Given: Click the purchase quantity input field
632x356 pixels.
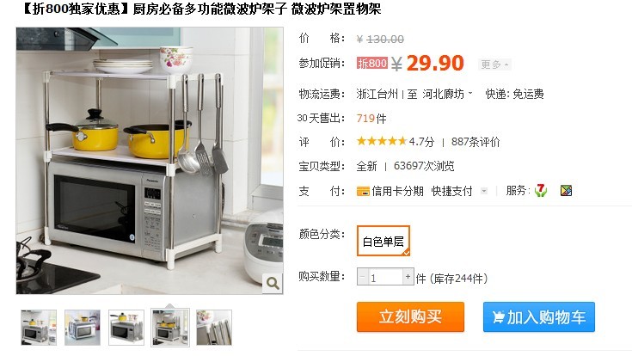Looking at the screenshot, I should [x=385, y=277].
